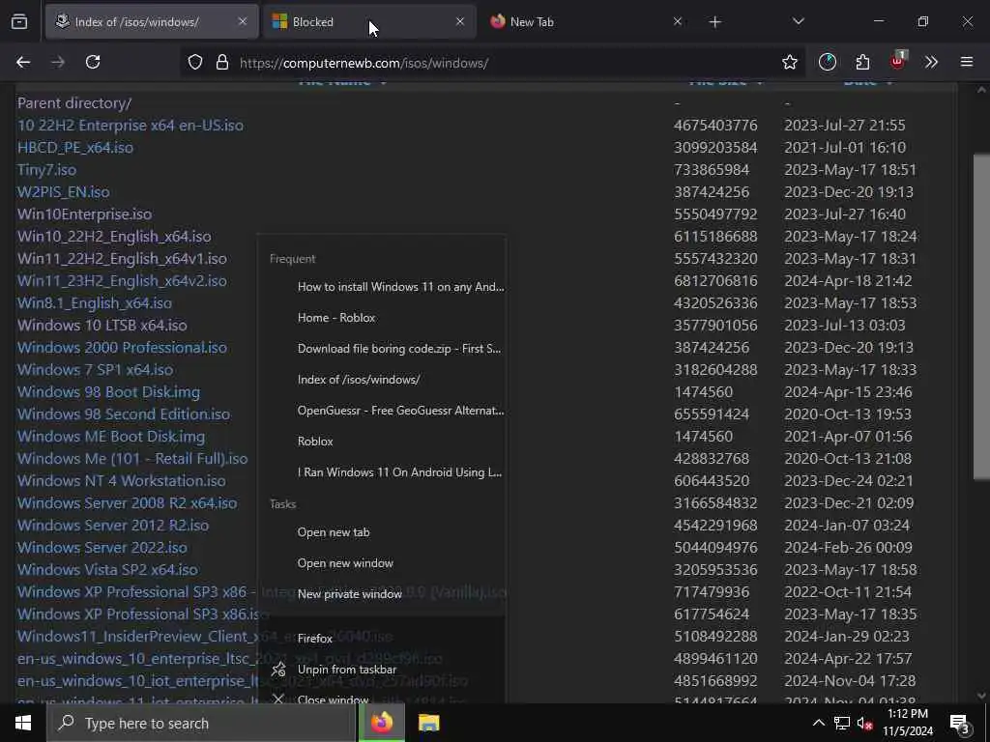Click date 2023-Jul-13 03:03
The height and width of the screenshot is (742, 990).
pos(845,325)
